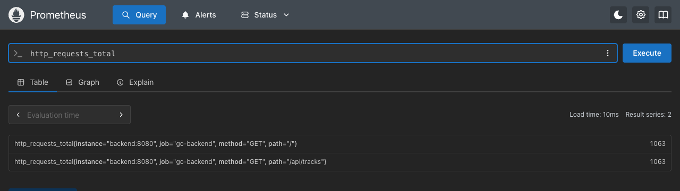Open the query options three-dot menu

[608, 54]
